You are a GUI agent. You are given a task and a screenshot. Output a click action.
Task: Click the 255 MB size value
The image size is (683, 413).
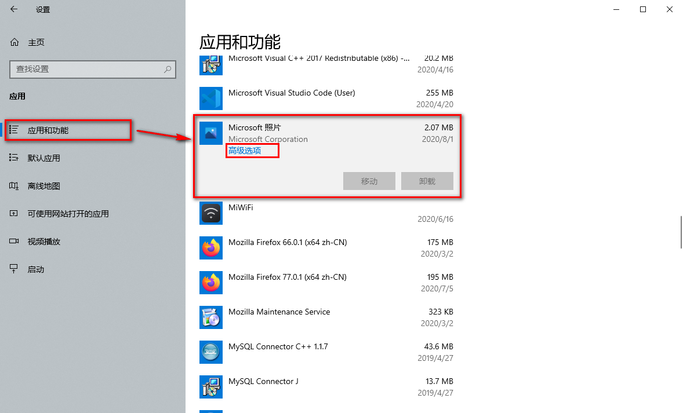coord(439,93)
